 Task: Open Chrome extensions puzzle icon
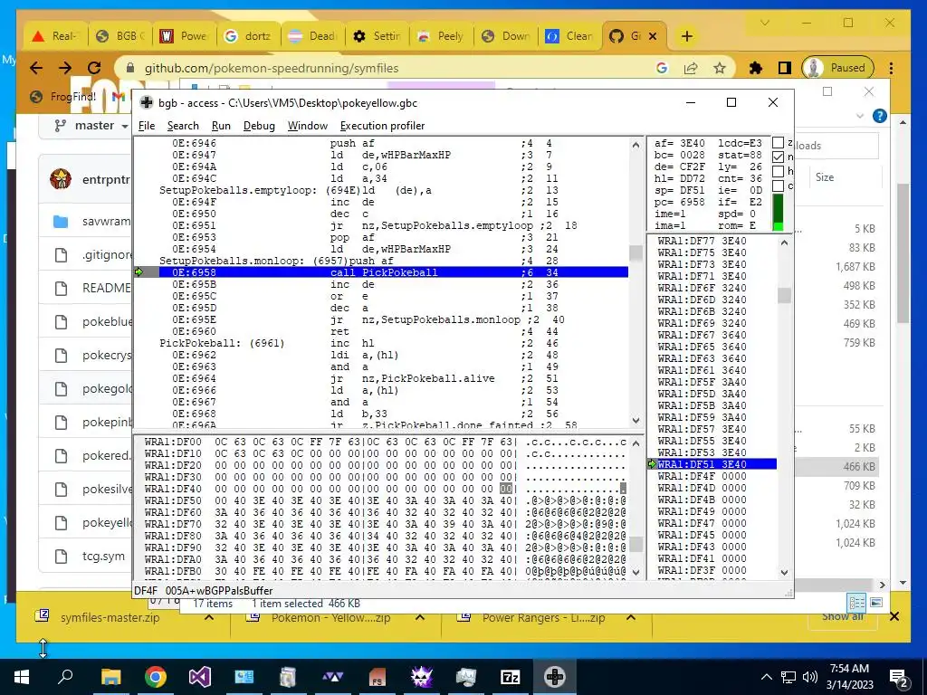756,68
